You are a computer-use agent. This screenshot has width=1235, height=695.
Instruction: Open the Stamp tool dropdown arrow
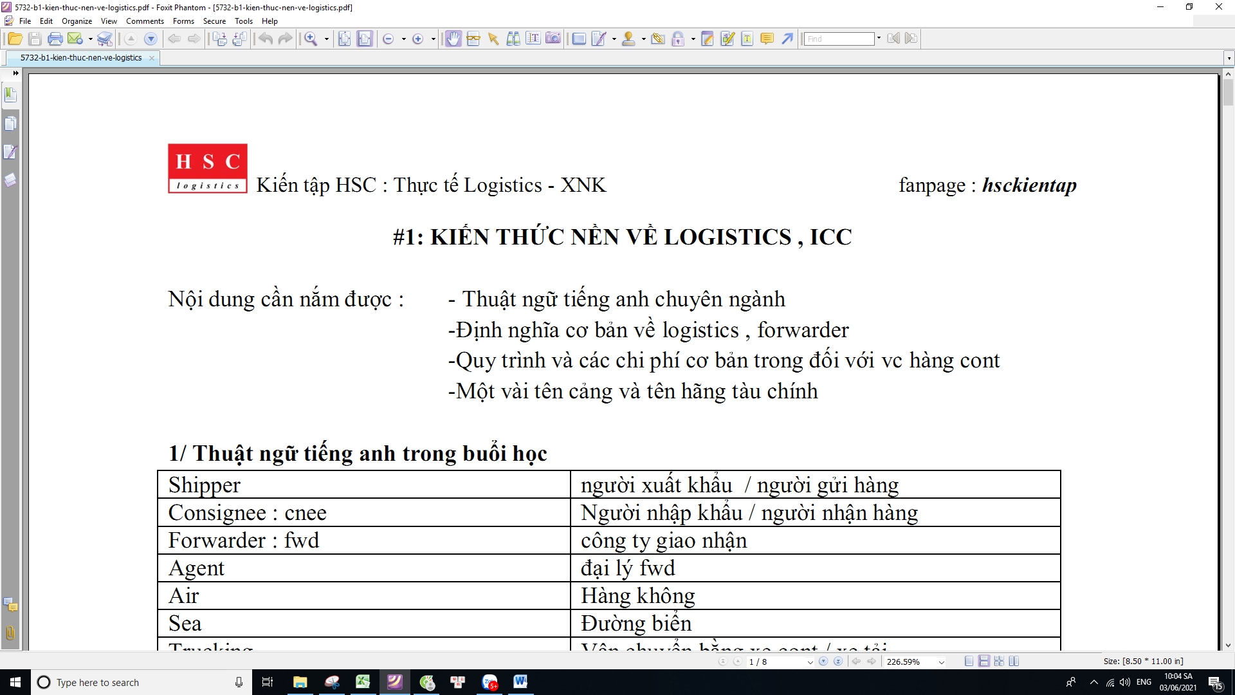pyautogui.click(x=644, y=39)
